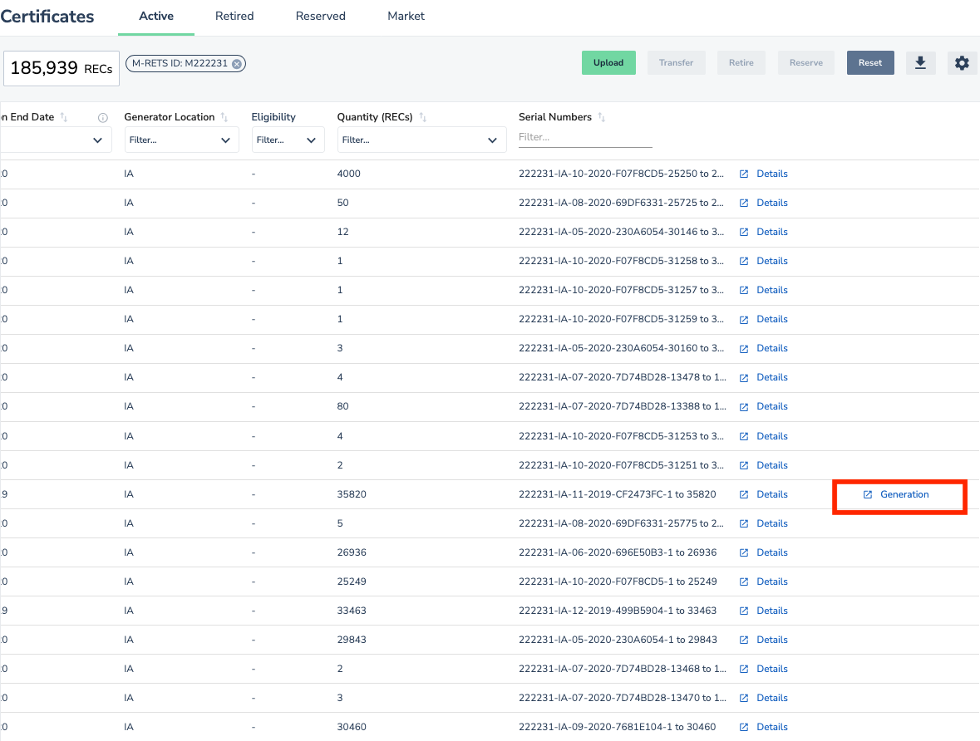Click the Reserve button
This screenshot has width=980, height=741.
coord(806,62)
